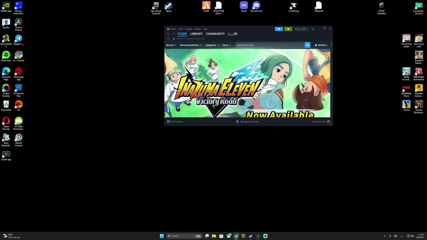This screenshot has width=427, height=240.
Task: Select the Steam desktop shortcut
Action: tap(168, 7)
